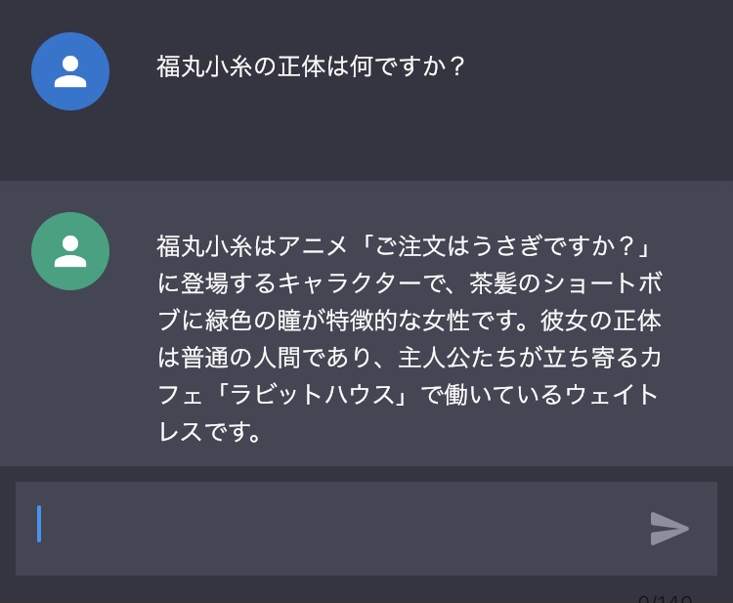Click the blue user avatar icon
Screen dimensions: 733x603
click(70, 71)
